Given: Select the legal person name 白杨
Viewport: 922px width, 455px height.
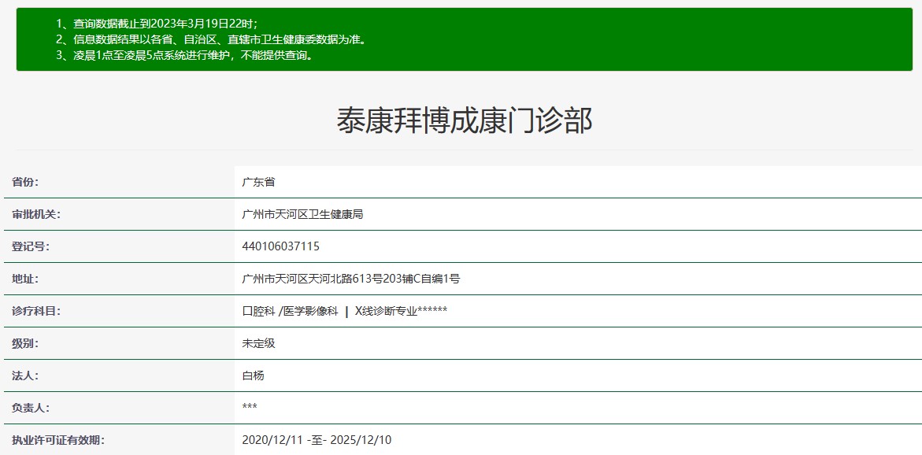Looking at the screenshot, I should click(253, 375).
